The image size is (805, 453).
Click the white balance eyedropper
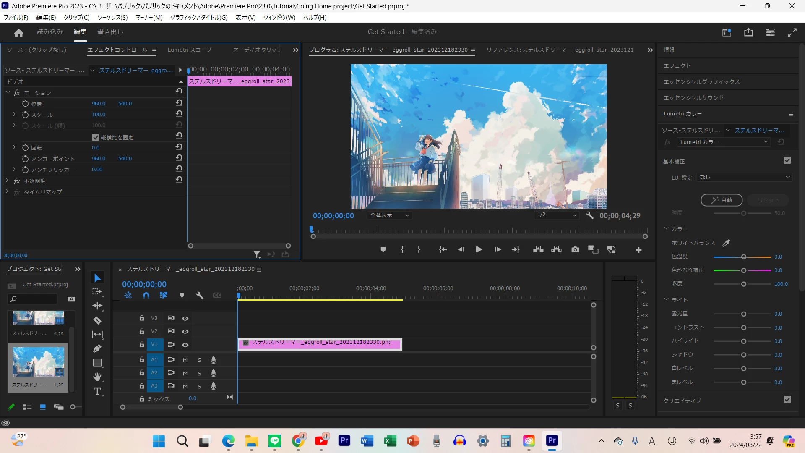click(x=726, y=243)
